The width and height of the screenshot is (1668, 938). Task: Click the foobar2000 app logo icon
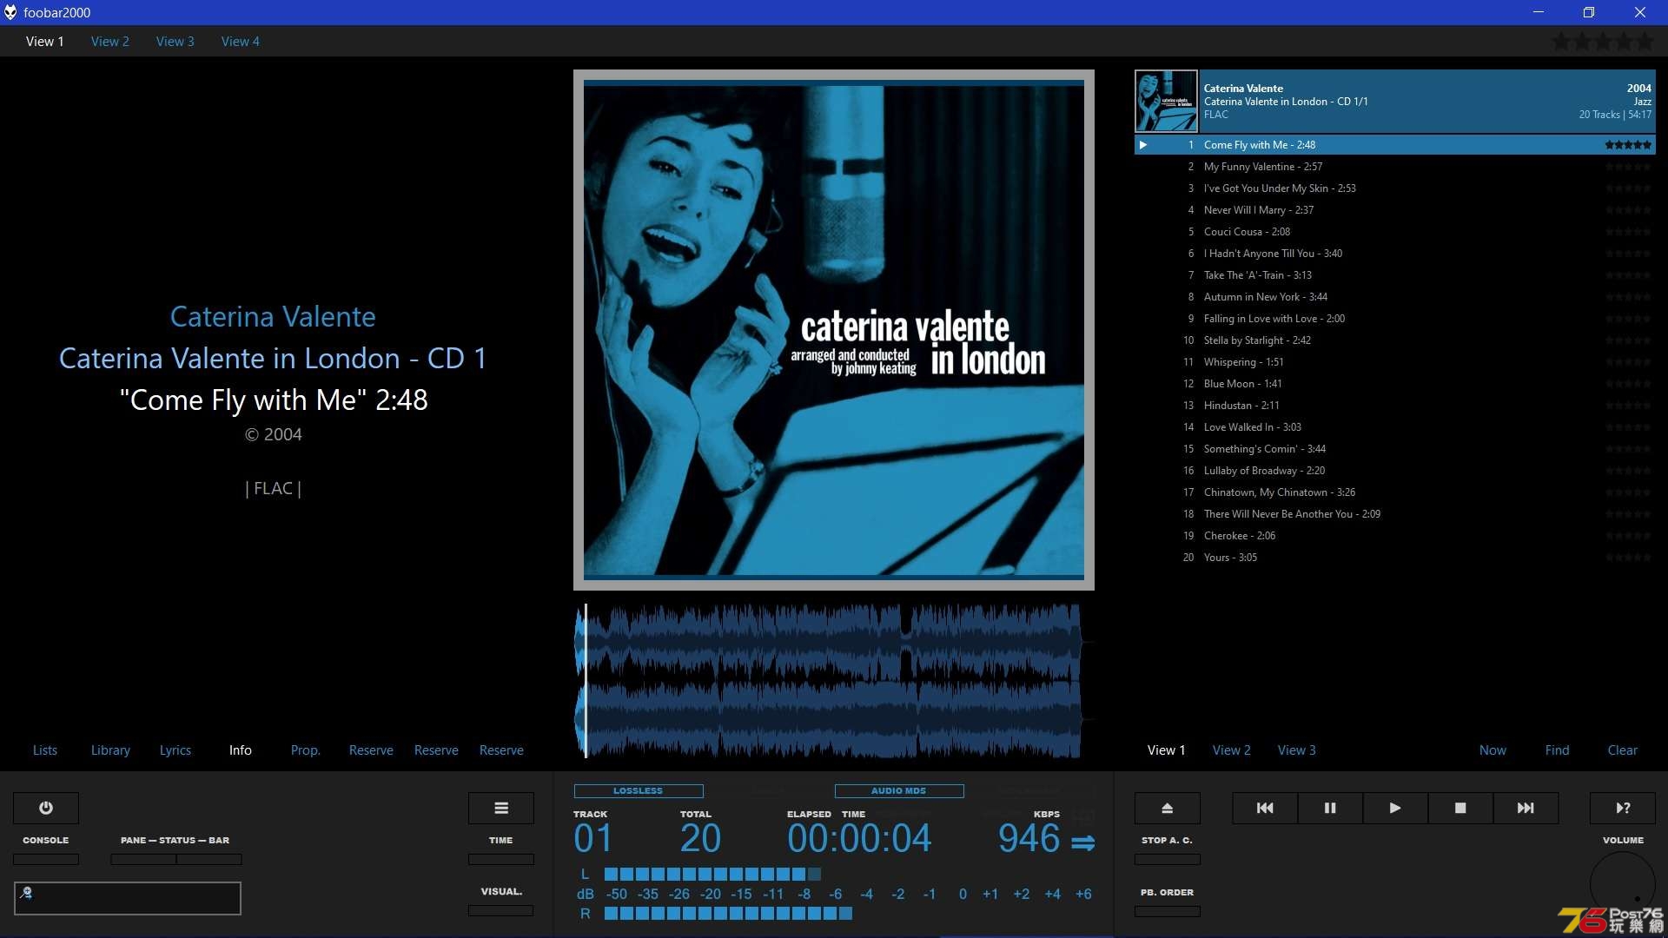click(10, 12)
